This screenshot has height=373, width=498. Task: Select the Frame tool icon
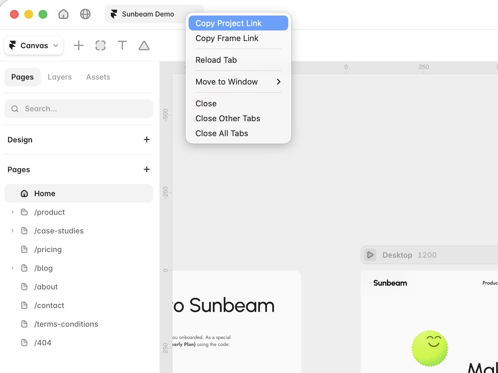click(x=101, y=45)
